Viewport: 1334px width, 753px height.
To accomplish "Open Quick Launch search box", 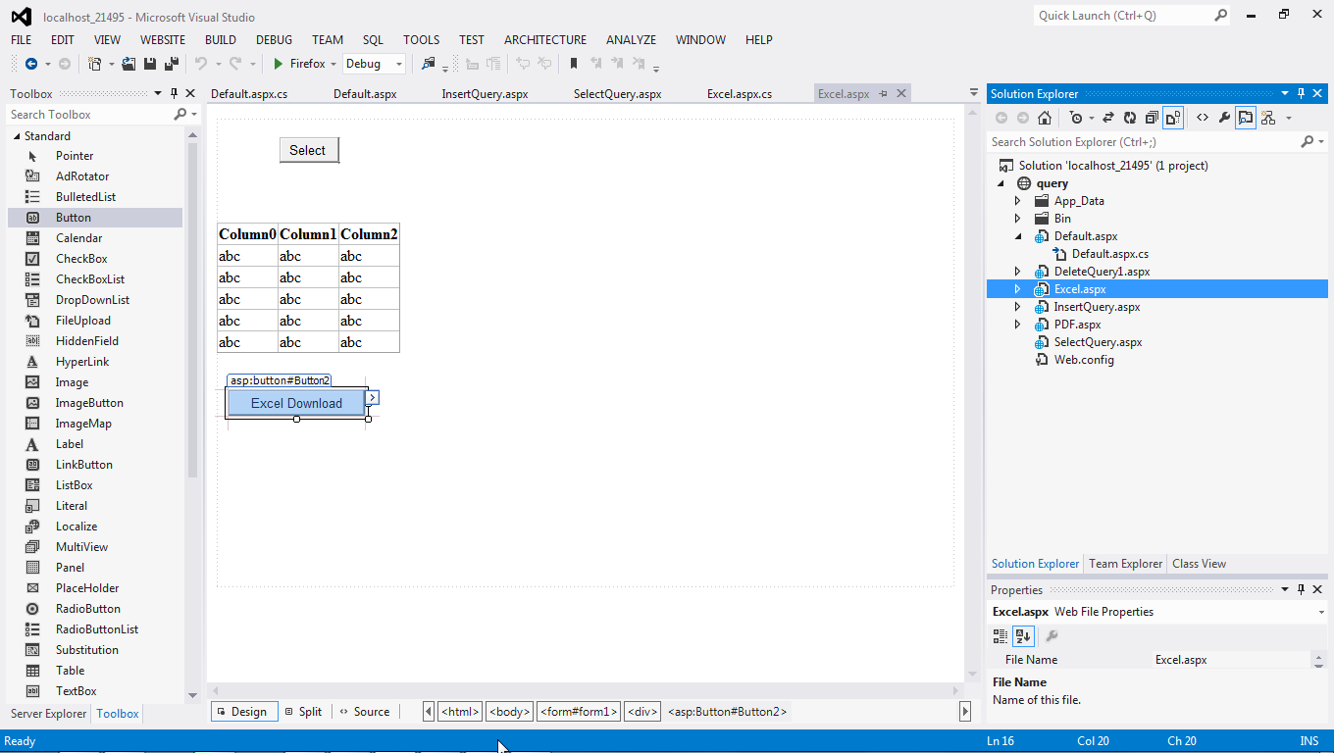I will [1118, 16].
